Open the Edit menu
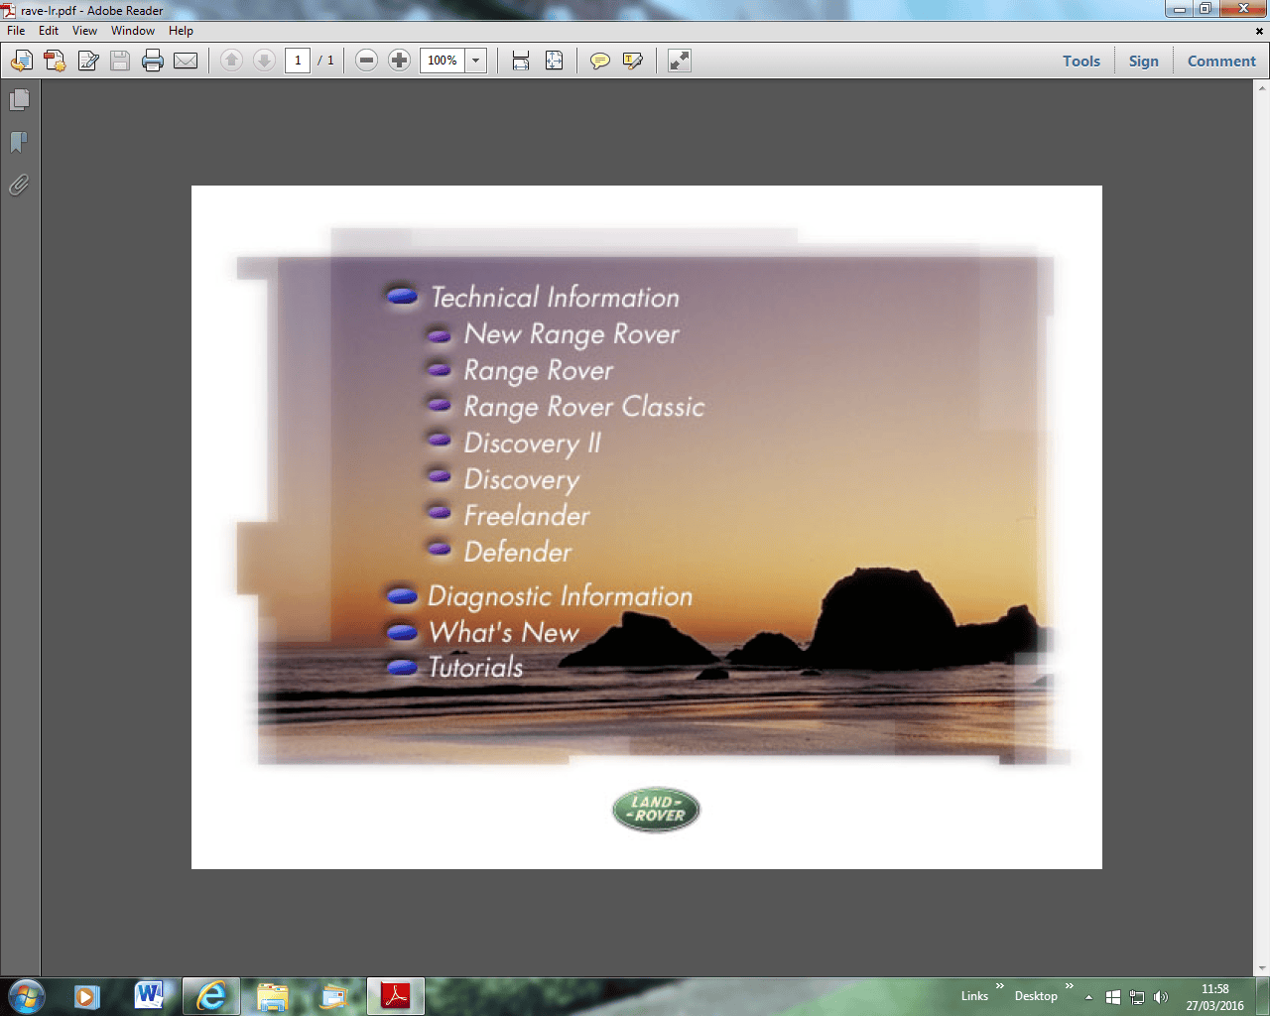The image size is (1270, 1016). tap(49, 31)
